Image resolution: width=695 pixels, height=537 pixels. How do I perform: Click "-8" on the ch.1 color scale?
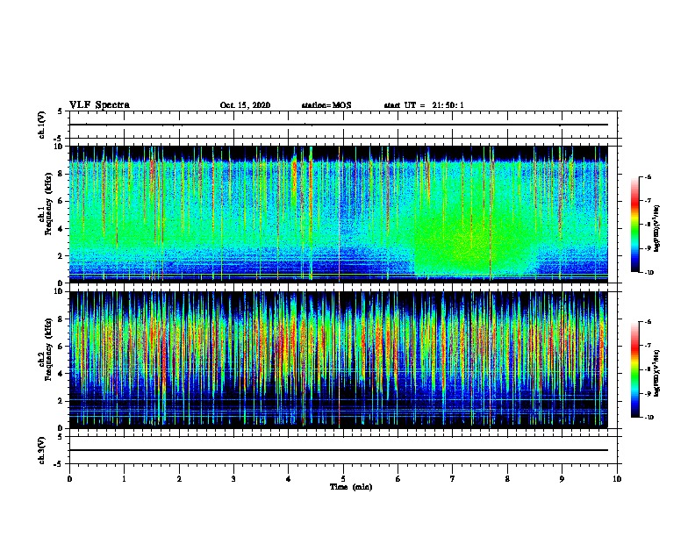[648, 225]
